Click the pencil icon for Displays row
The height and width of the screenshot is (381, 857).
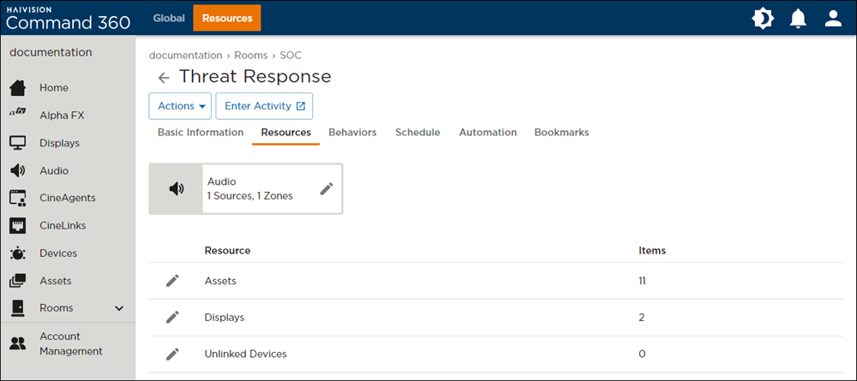coord(172,317)
